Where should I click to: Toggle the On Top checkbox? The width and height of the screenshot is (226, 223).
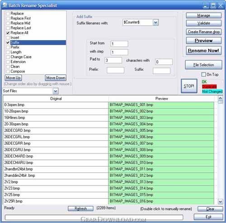coord(203,74)
